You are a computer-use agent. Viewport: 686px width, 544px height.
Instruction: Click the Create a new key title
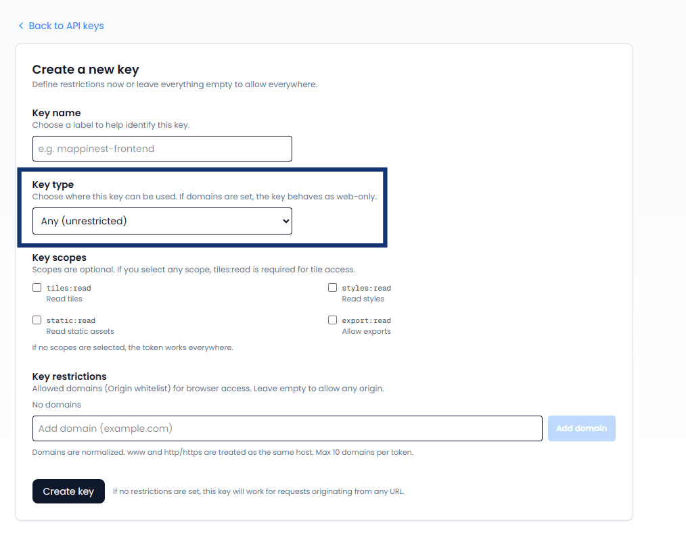(85, 69)
